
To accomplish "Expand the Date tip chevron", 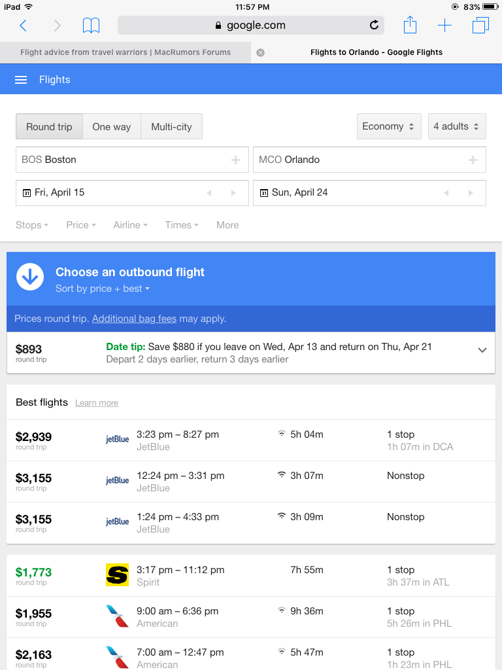I will (x=482, y=351).
